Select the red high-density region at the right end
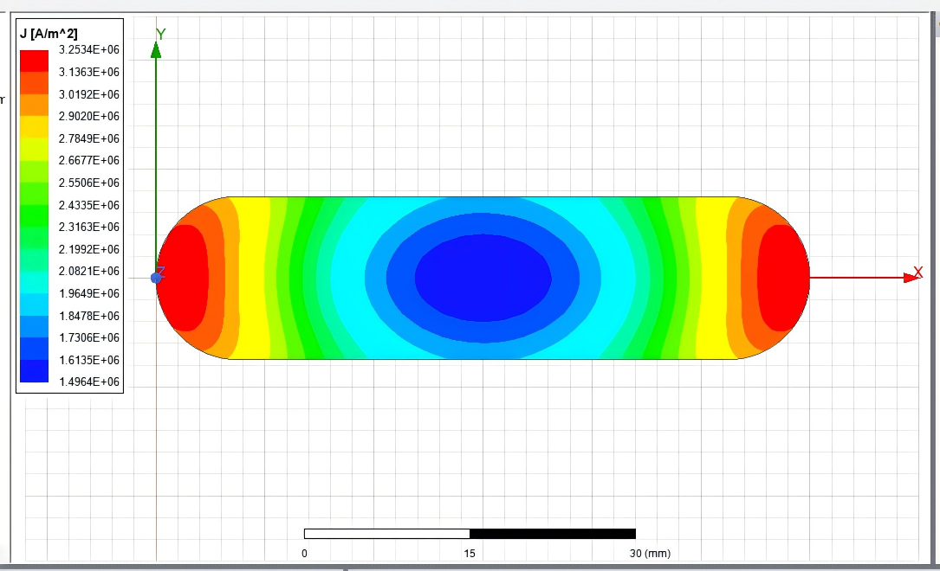Viewport: 940px width, 571px height. 781,277
